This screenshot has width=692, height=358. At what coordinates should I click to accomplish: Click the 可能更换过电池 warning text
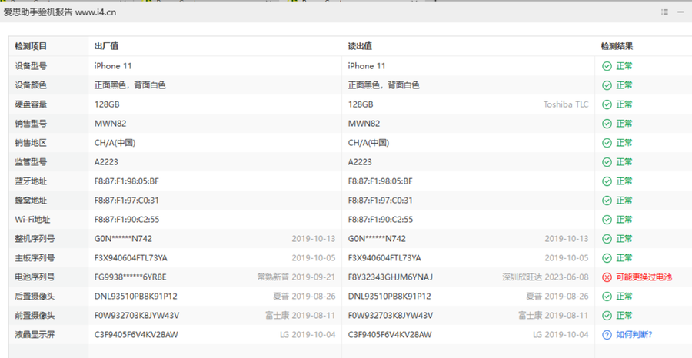pyautogui.click(x=644, y=277)
